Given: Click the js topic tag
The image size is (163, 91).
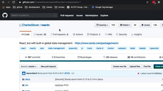Looking at the screenshot, I should (82, 48).
